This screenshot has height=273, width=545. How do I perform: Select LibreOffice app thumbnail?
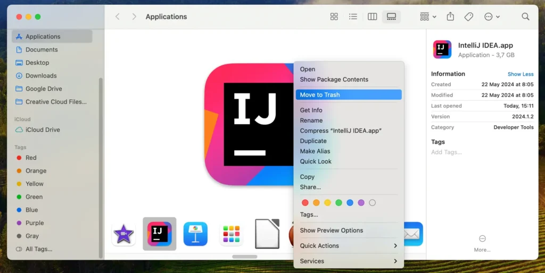267,234
